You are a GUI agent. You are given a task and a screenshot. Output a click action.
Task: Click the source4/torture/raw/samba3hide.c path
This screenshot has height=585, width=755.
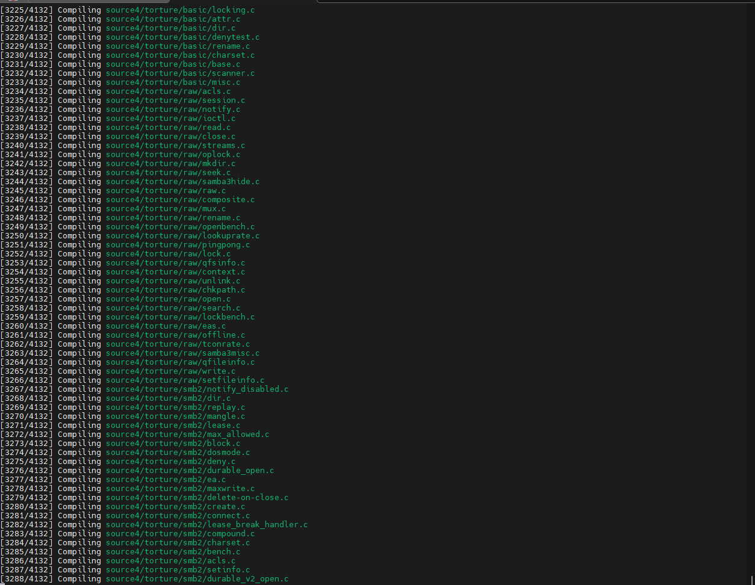tap(182, 182)
